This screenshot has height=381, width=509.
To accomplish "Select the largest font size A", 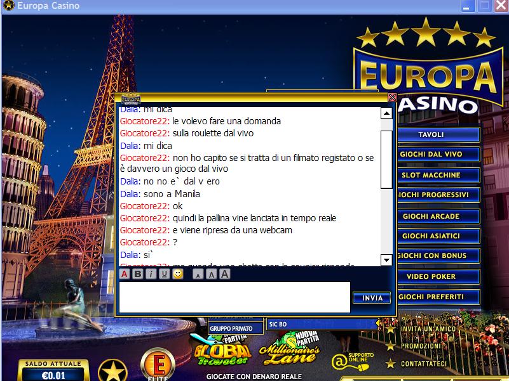I will point(225,274).
